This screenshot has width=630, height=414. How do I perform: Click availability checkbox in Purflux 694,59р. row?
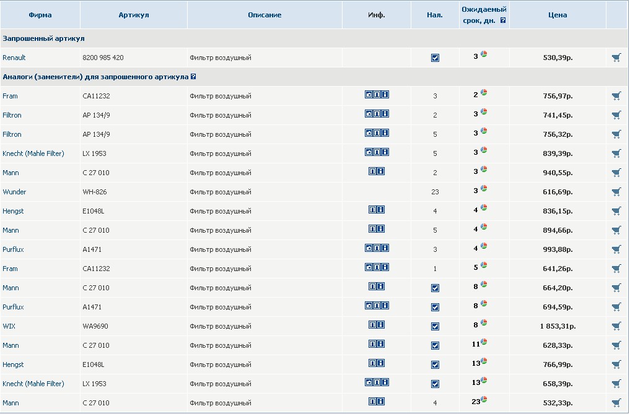click(435, 307)
